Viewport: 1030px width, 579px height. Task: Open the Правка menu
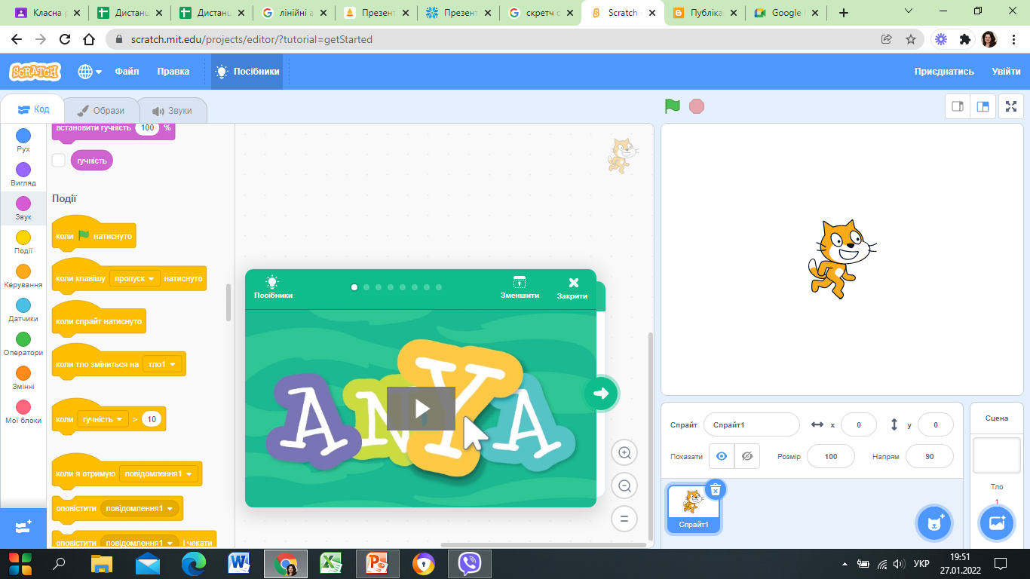point(173,72)
